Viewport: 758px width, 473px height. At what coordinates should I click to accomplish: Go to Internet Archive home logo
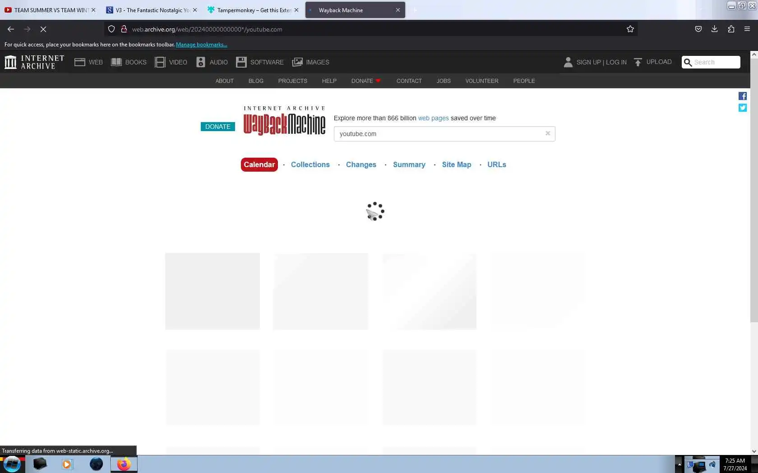tap(34, 62)
